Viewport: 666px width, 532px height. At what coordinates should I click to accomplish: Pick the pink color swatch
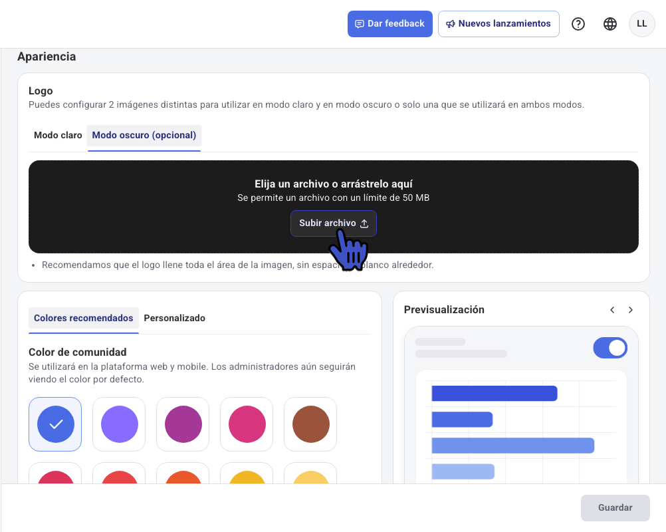tap(247, 424)
